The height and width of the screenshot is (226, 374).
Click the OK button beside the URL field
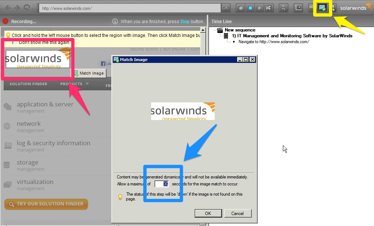pyautogui.click(x=225, y=8)
